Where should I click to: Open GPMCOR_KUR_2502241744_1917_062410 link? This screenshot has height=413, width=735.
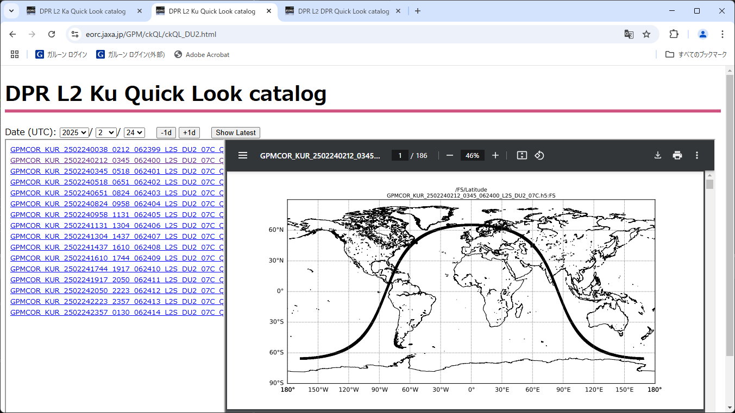(117, 269)
